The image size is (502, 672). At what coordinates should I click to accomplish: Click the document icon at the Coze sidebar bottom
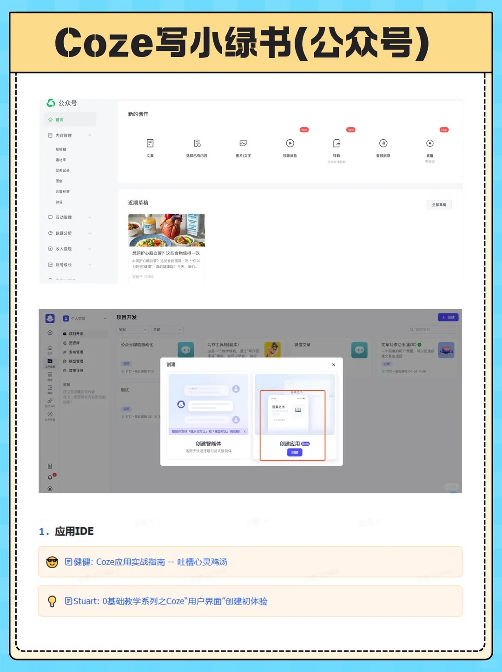pos(50,466)
